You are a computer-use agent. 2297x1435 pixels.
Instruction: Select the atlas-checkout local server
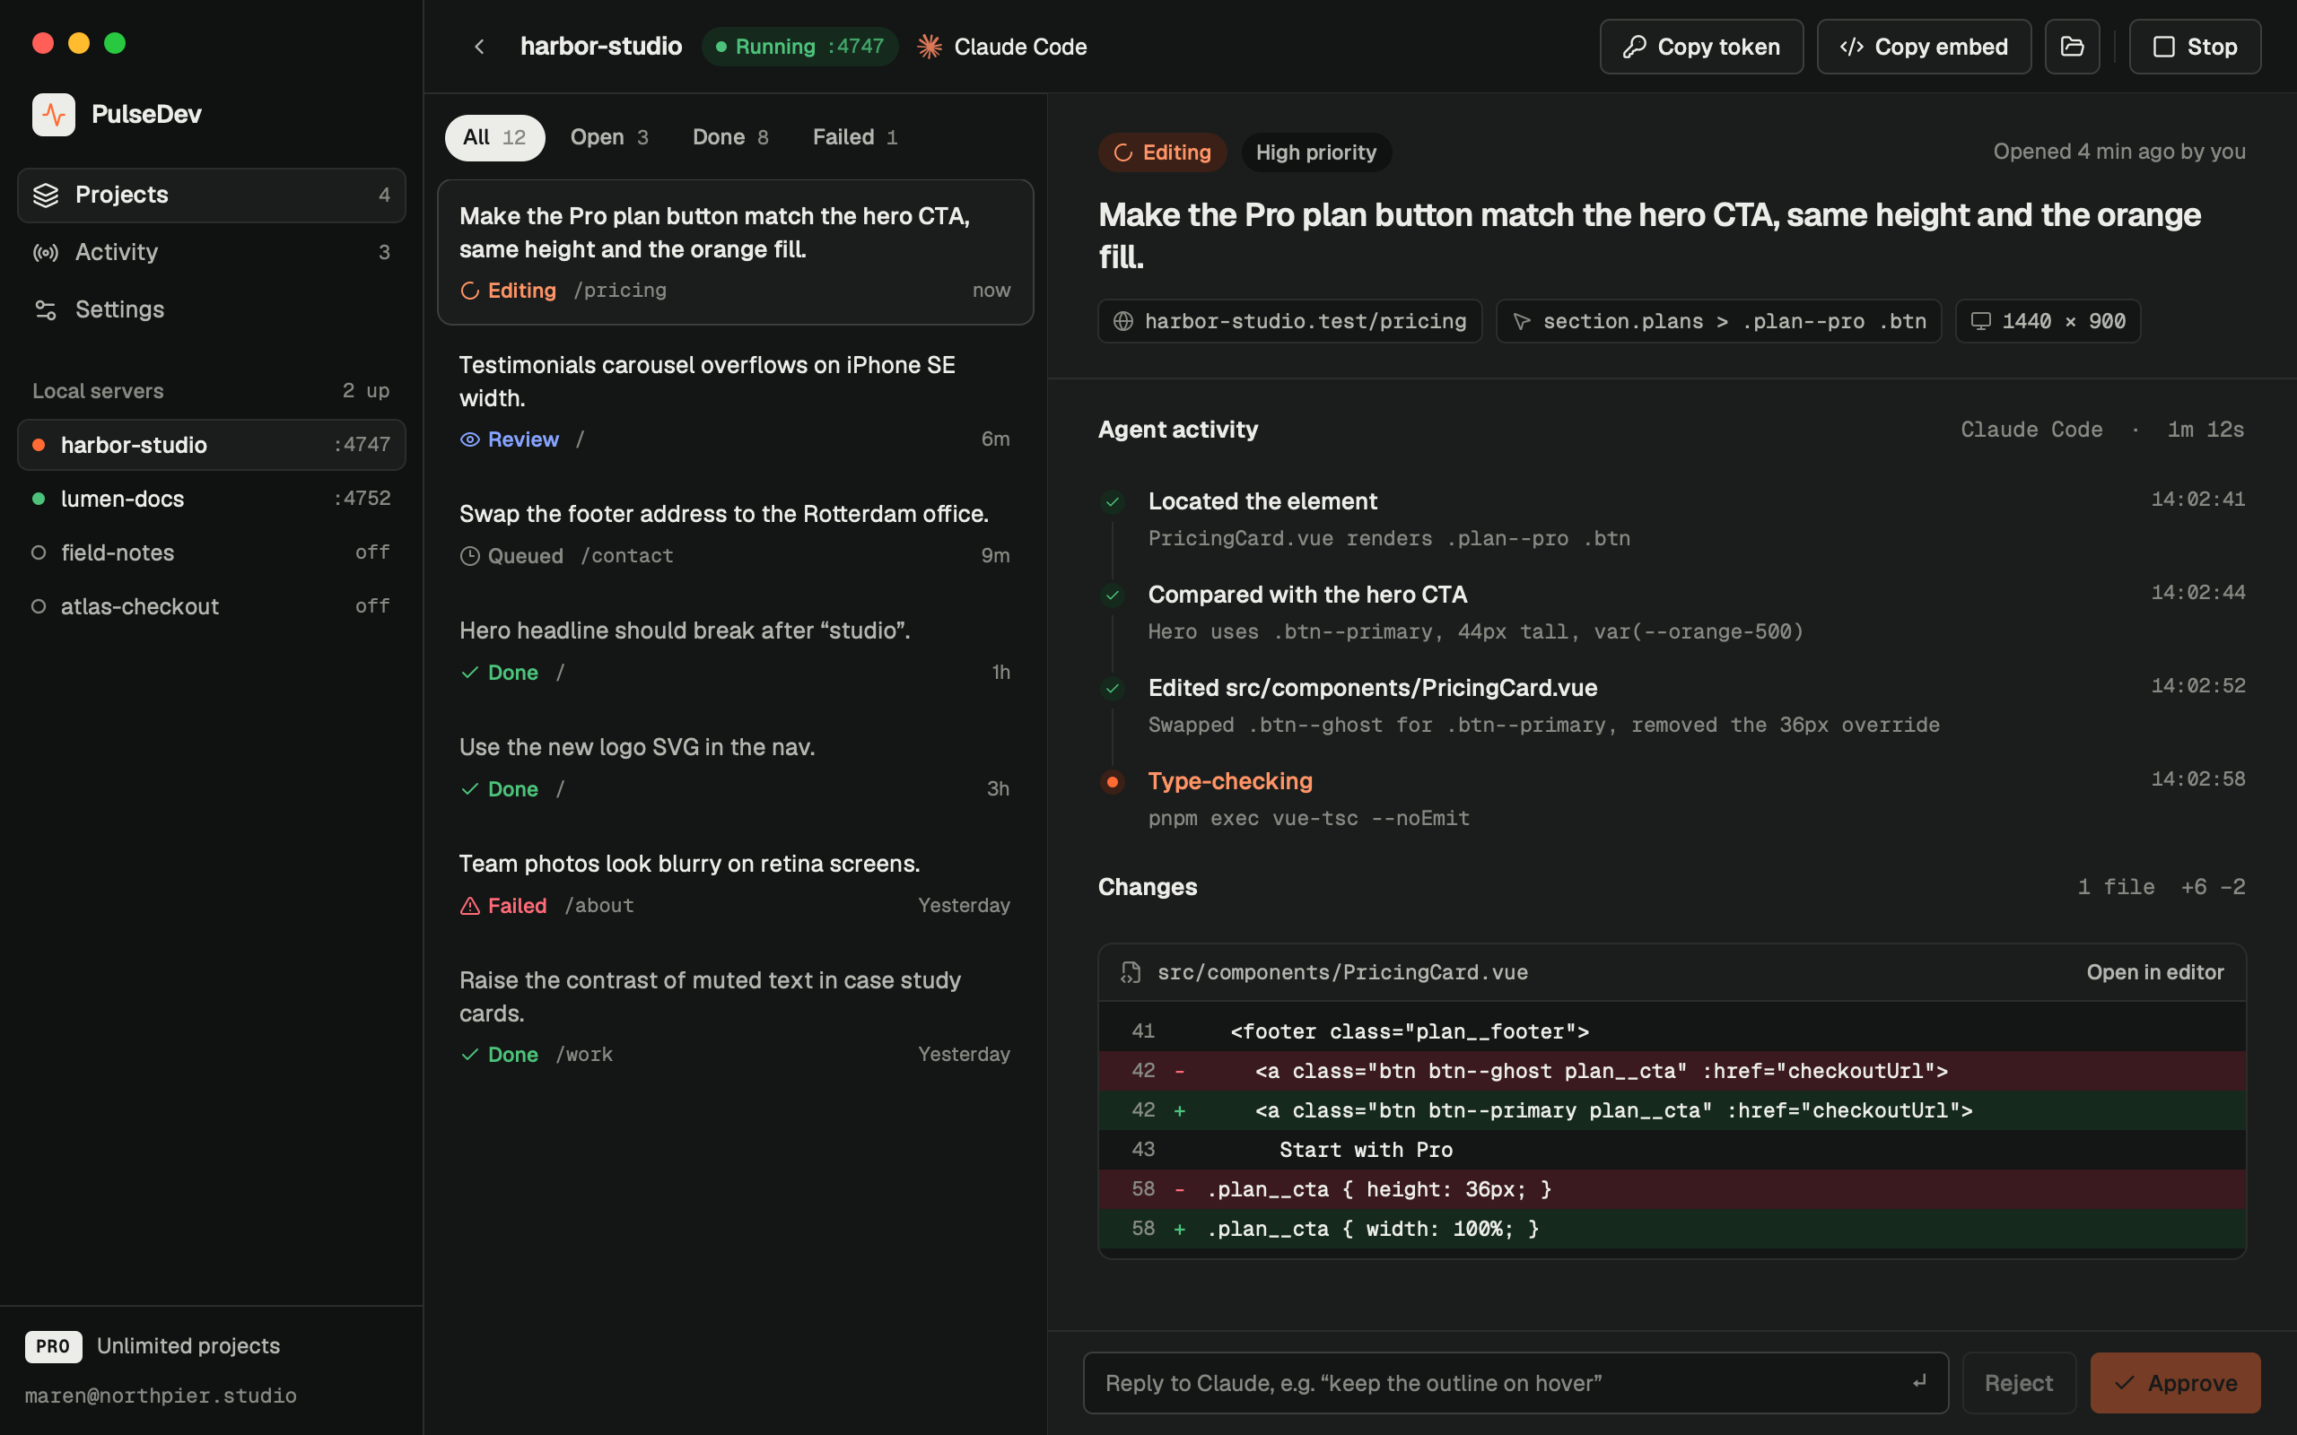212,606
